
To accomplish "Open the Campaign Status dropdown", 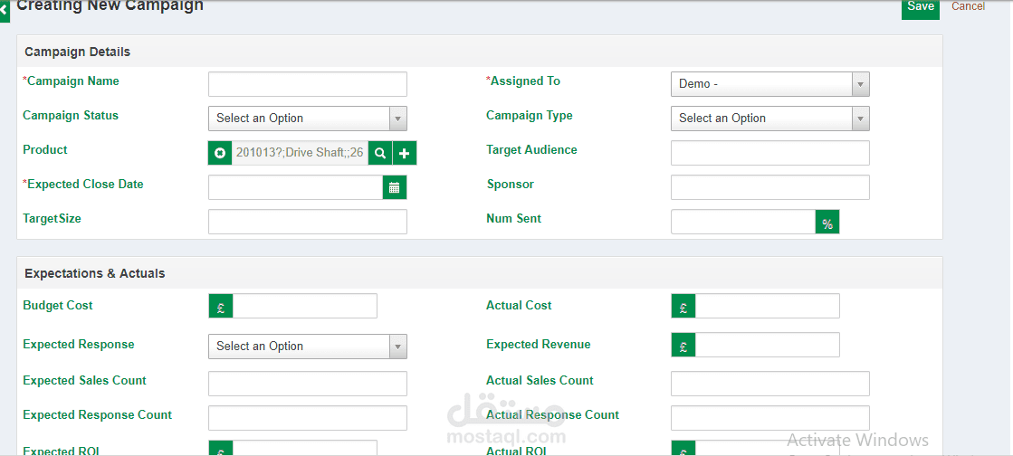I will 308,119.
